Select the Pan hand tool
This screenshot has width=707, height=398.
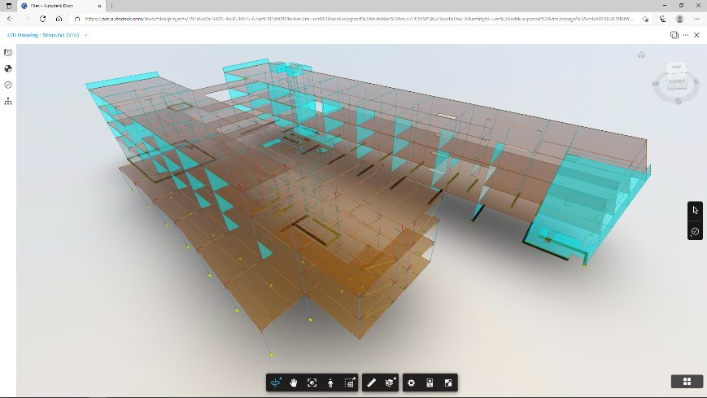point(294,383)
